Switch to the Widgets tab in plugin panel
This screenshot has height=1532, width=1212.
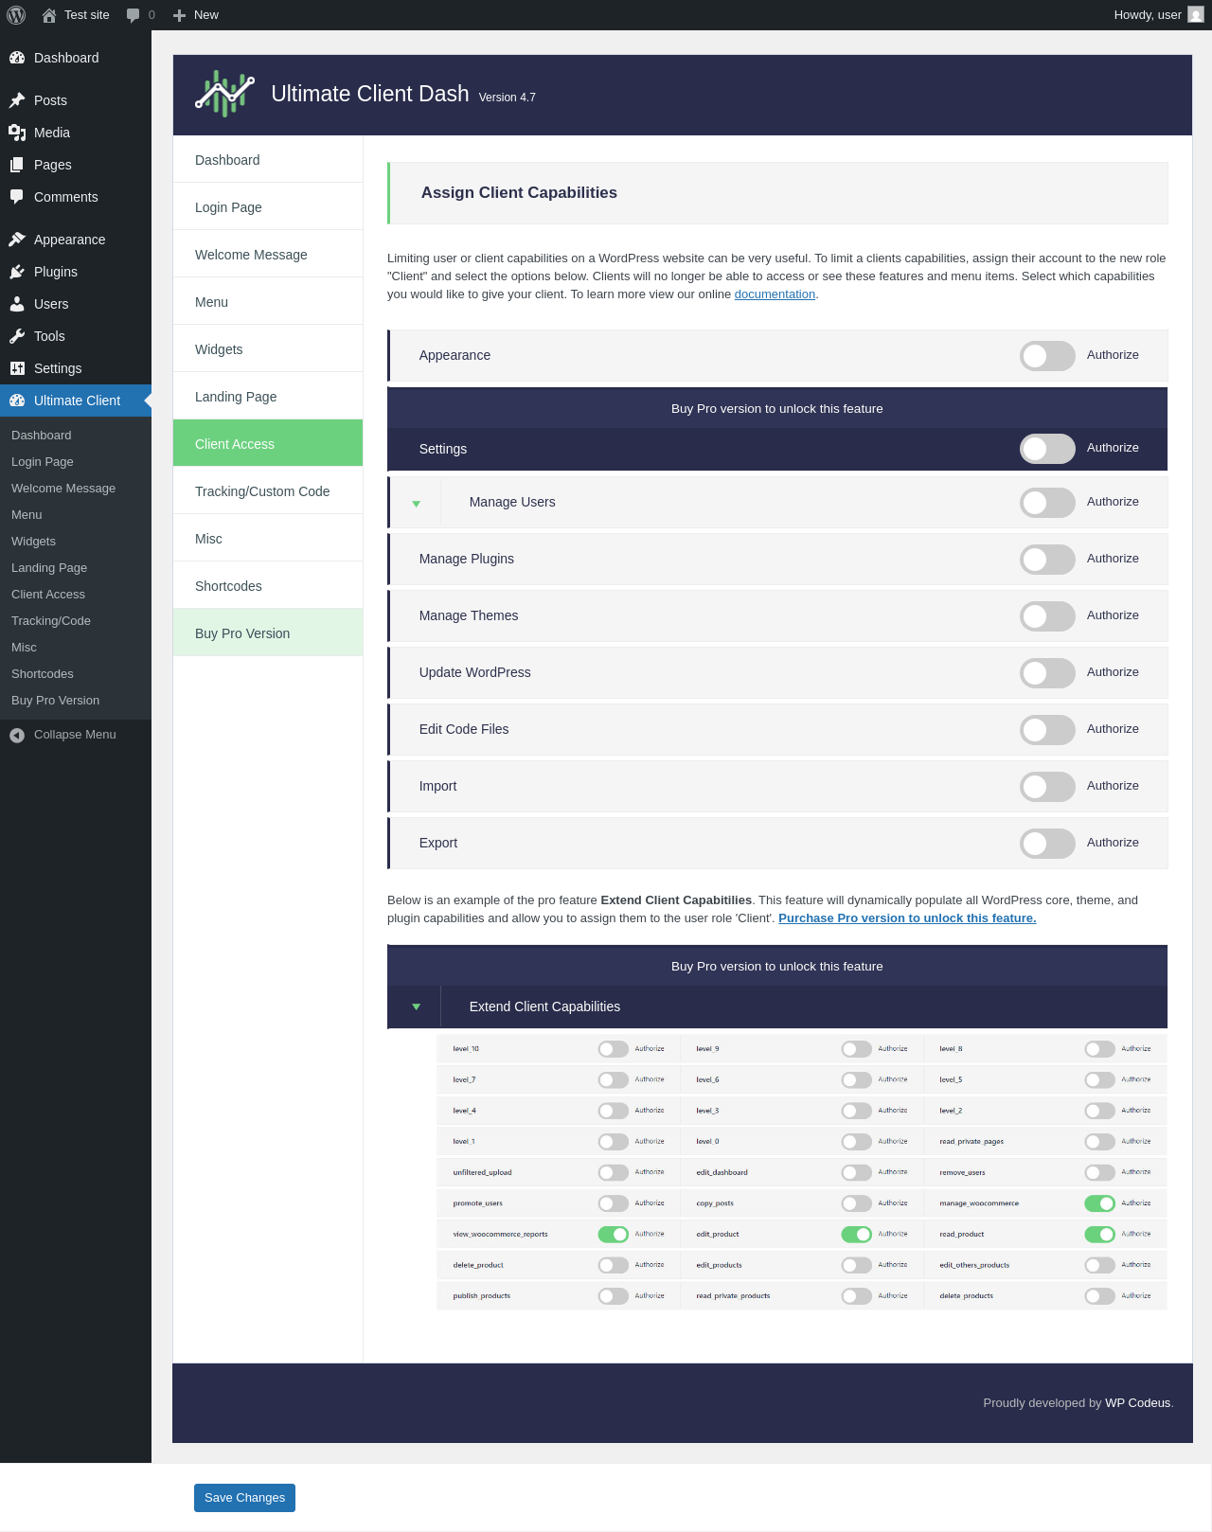(x=268, y=349)
